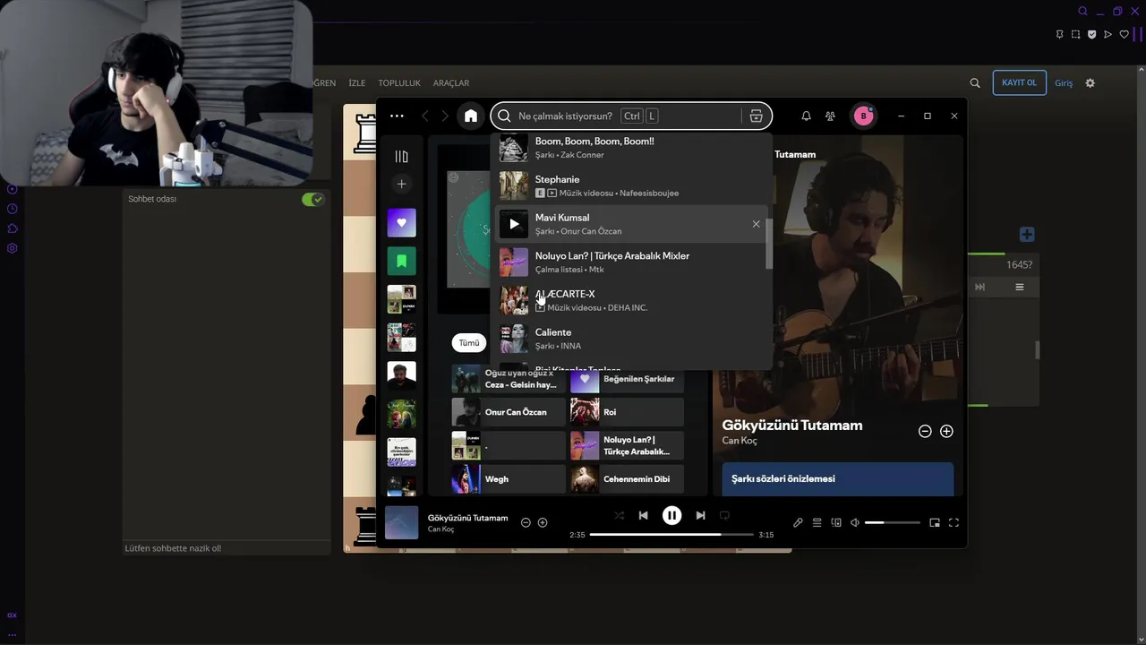Click minus icon beside bottom-bar track title
The width and height of the screenshot is (1146, 645).
click(x=526, y=522)
